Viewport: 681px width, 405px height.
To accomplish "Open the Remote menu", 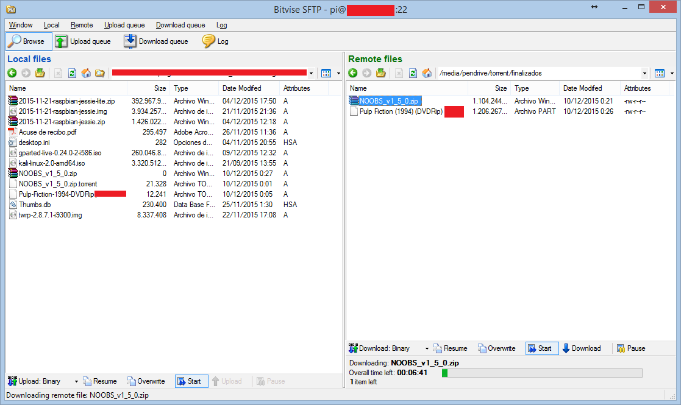I will click(82, 25).
